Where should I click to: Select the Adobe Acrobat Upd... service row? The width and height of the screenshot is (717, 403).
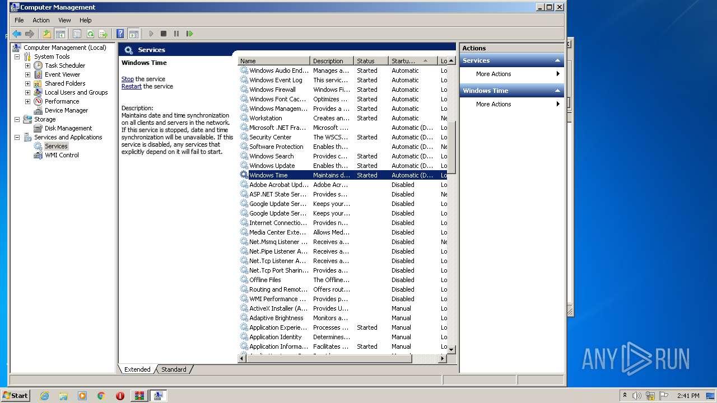[343, 185]
